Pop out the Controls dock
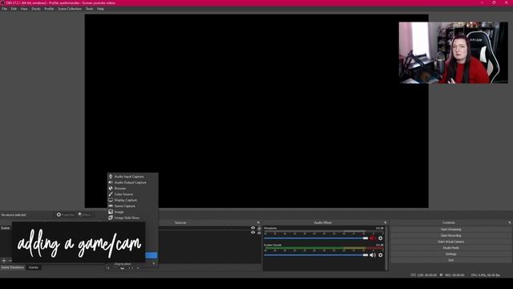This screenshot has height=289, width=513. (x=510, y=222)
